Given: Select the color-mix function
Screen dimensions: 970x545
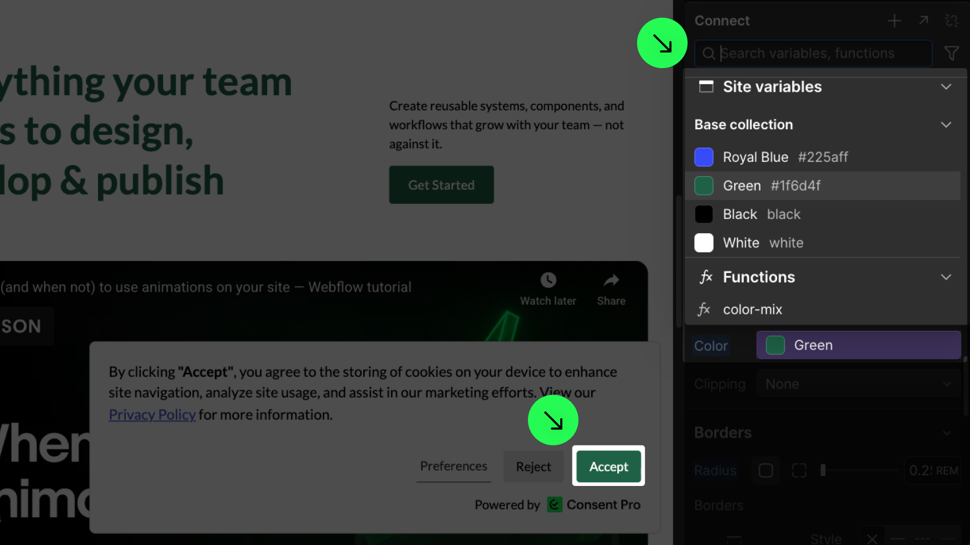Looking at the screenshot, I should (752, 309).
